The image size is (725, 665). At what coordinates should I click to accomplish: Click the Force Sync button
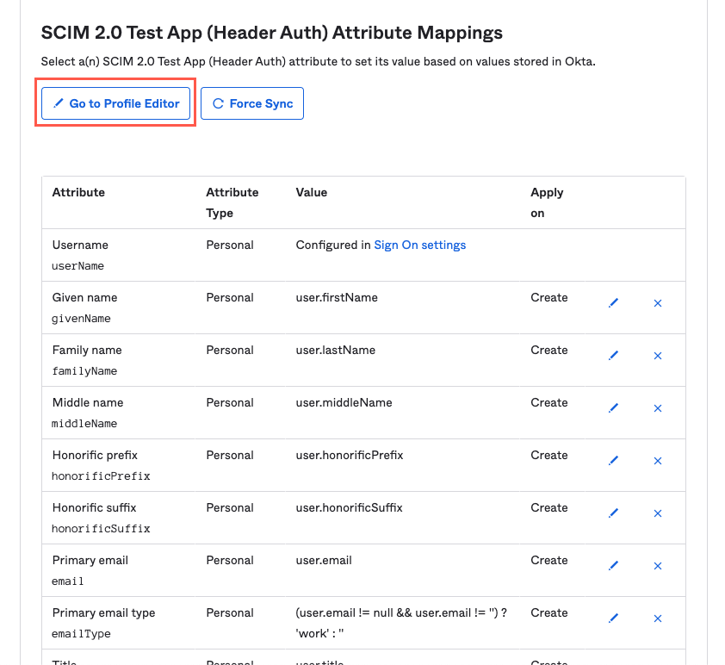click(252, 103)
